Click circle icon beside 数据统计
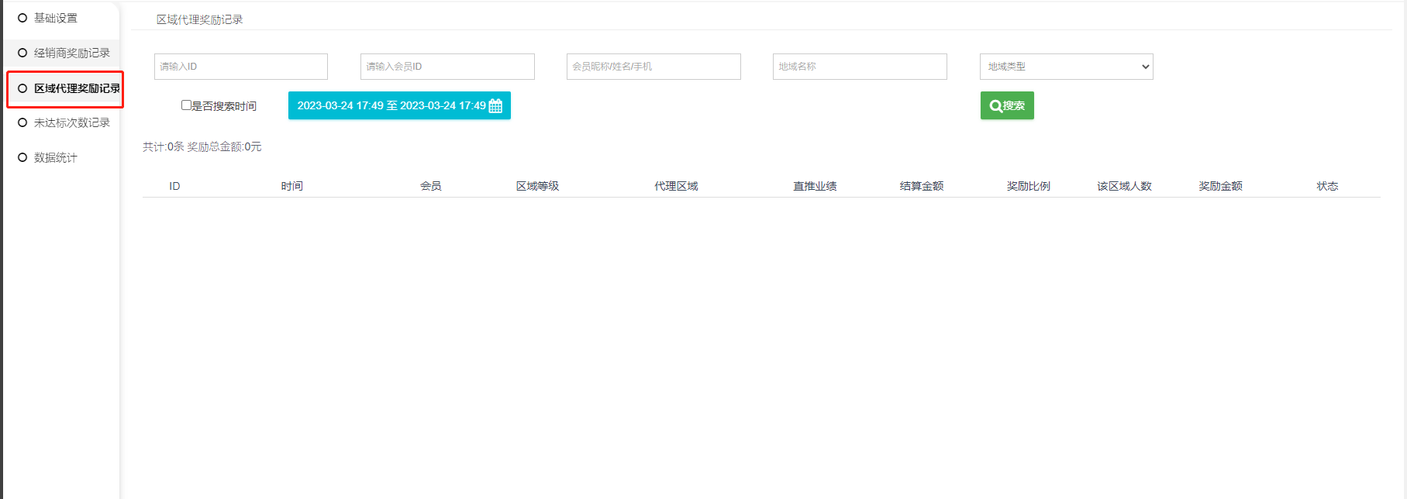The height and width of the screenshot is (499, 1407). [22, 157]
